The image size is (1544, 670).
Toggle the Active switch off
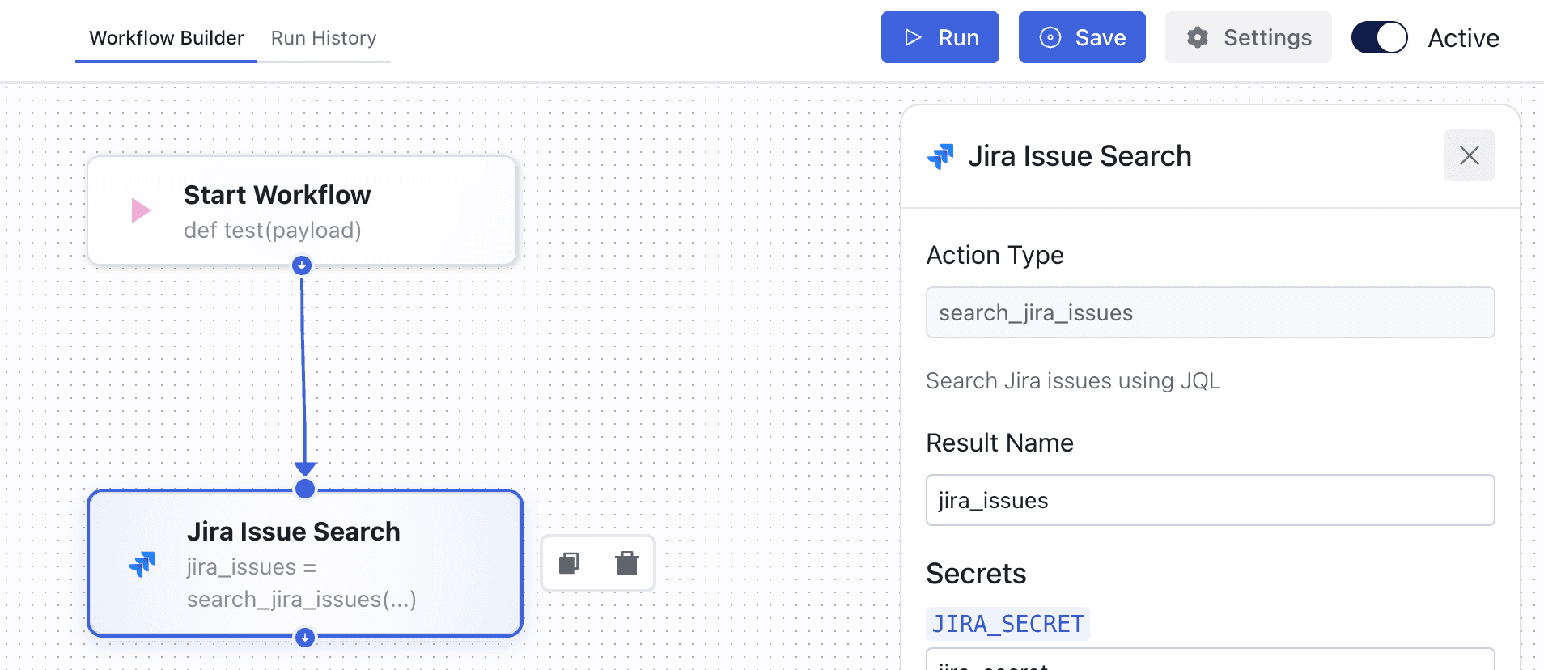pyautogui.click(x=1379, y=37)
